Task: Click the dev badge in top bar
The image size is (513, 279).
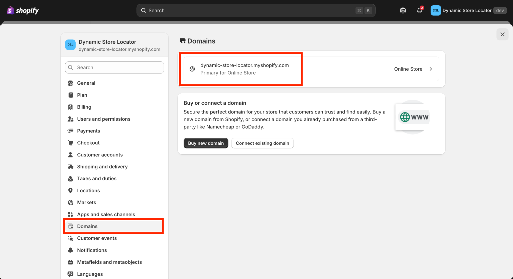Action: pyautogui.click(x=500, y=10)
